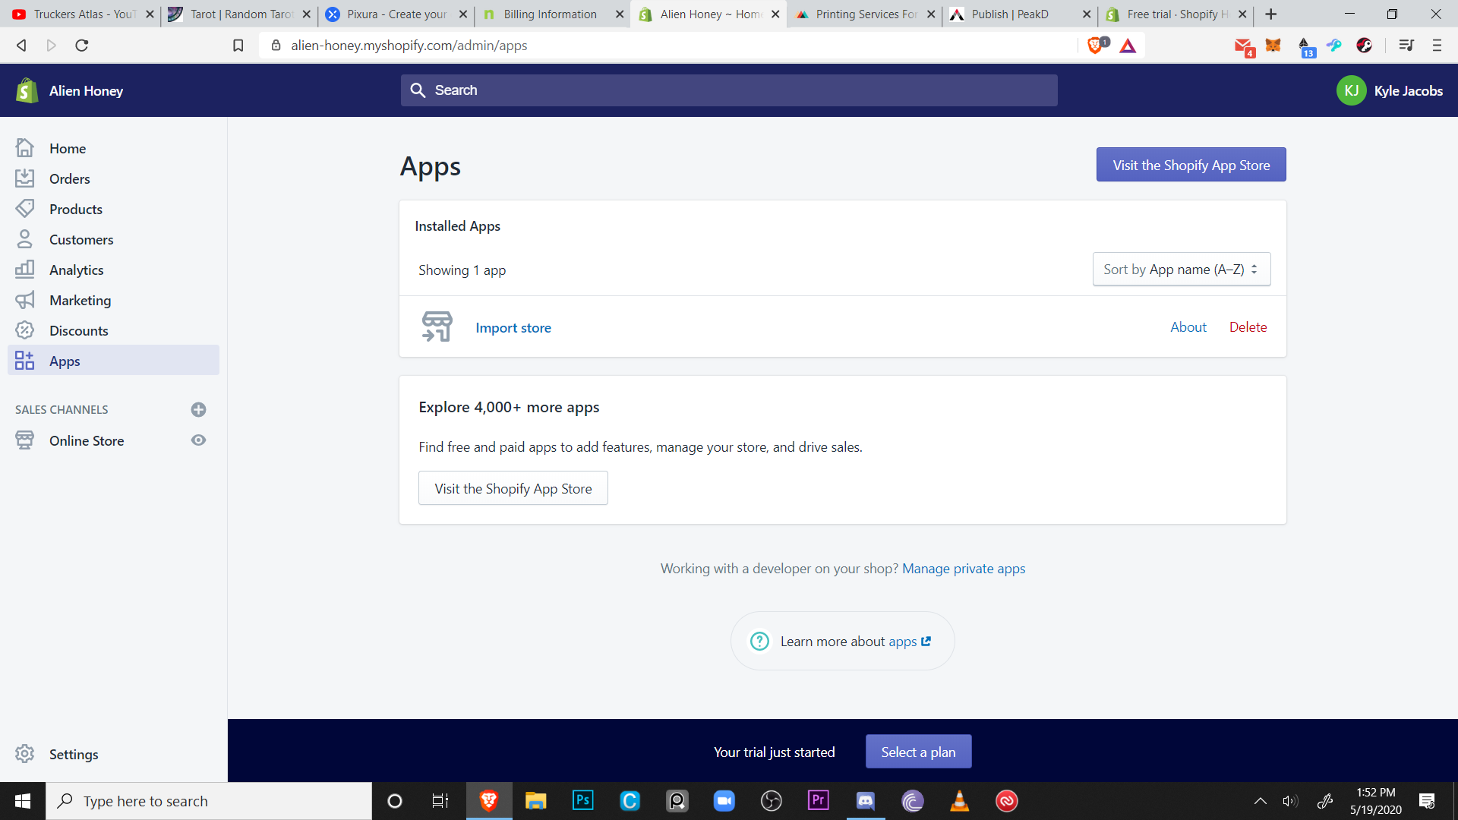Open the Sort by App name dropdown
Image resolution: width=1458 pixels, height=820 pixels.
(1181, 270)
